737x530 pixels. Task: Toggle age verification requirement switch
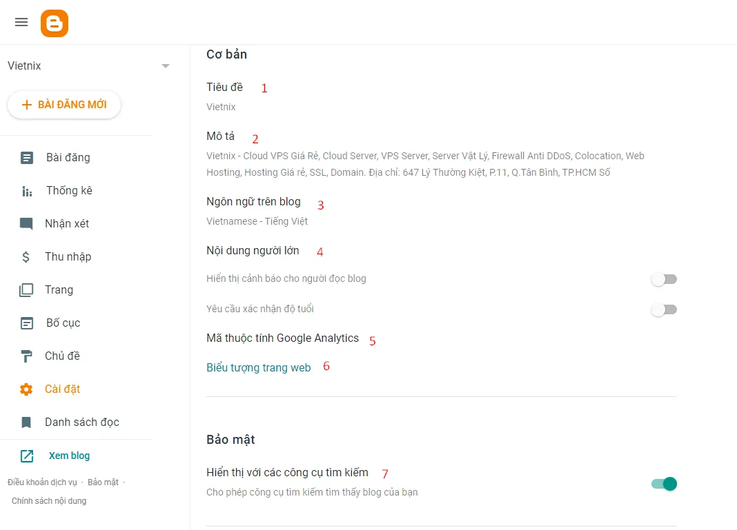click(664, 309)
